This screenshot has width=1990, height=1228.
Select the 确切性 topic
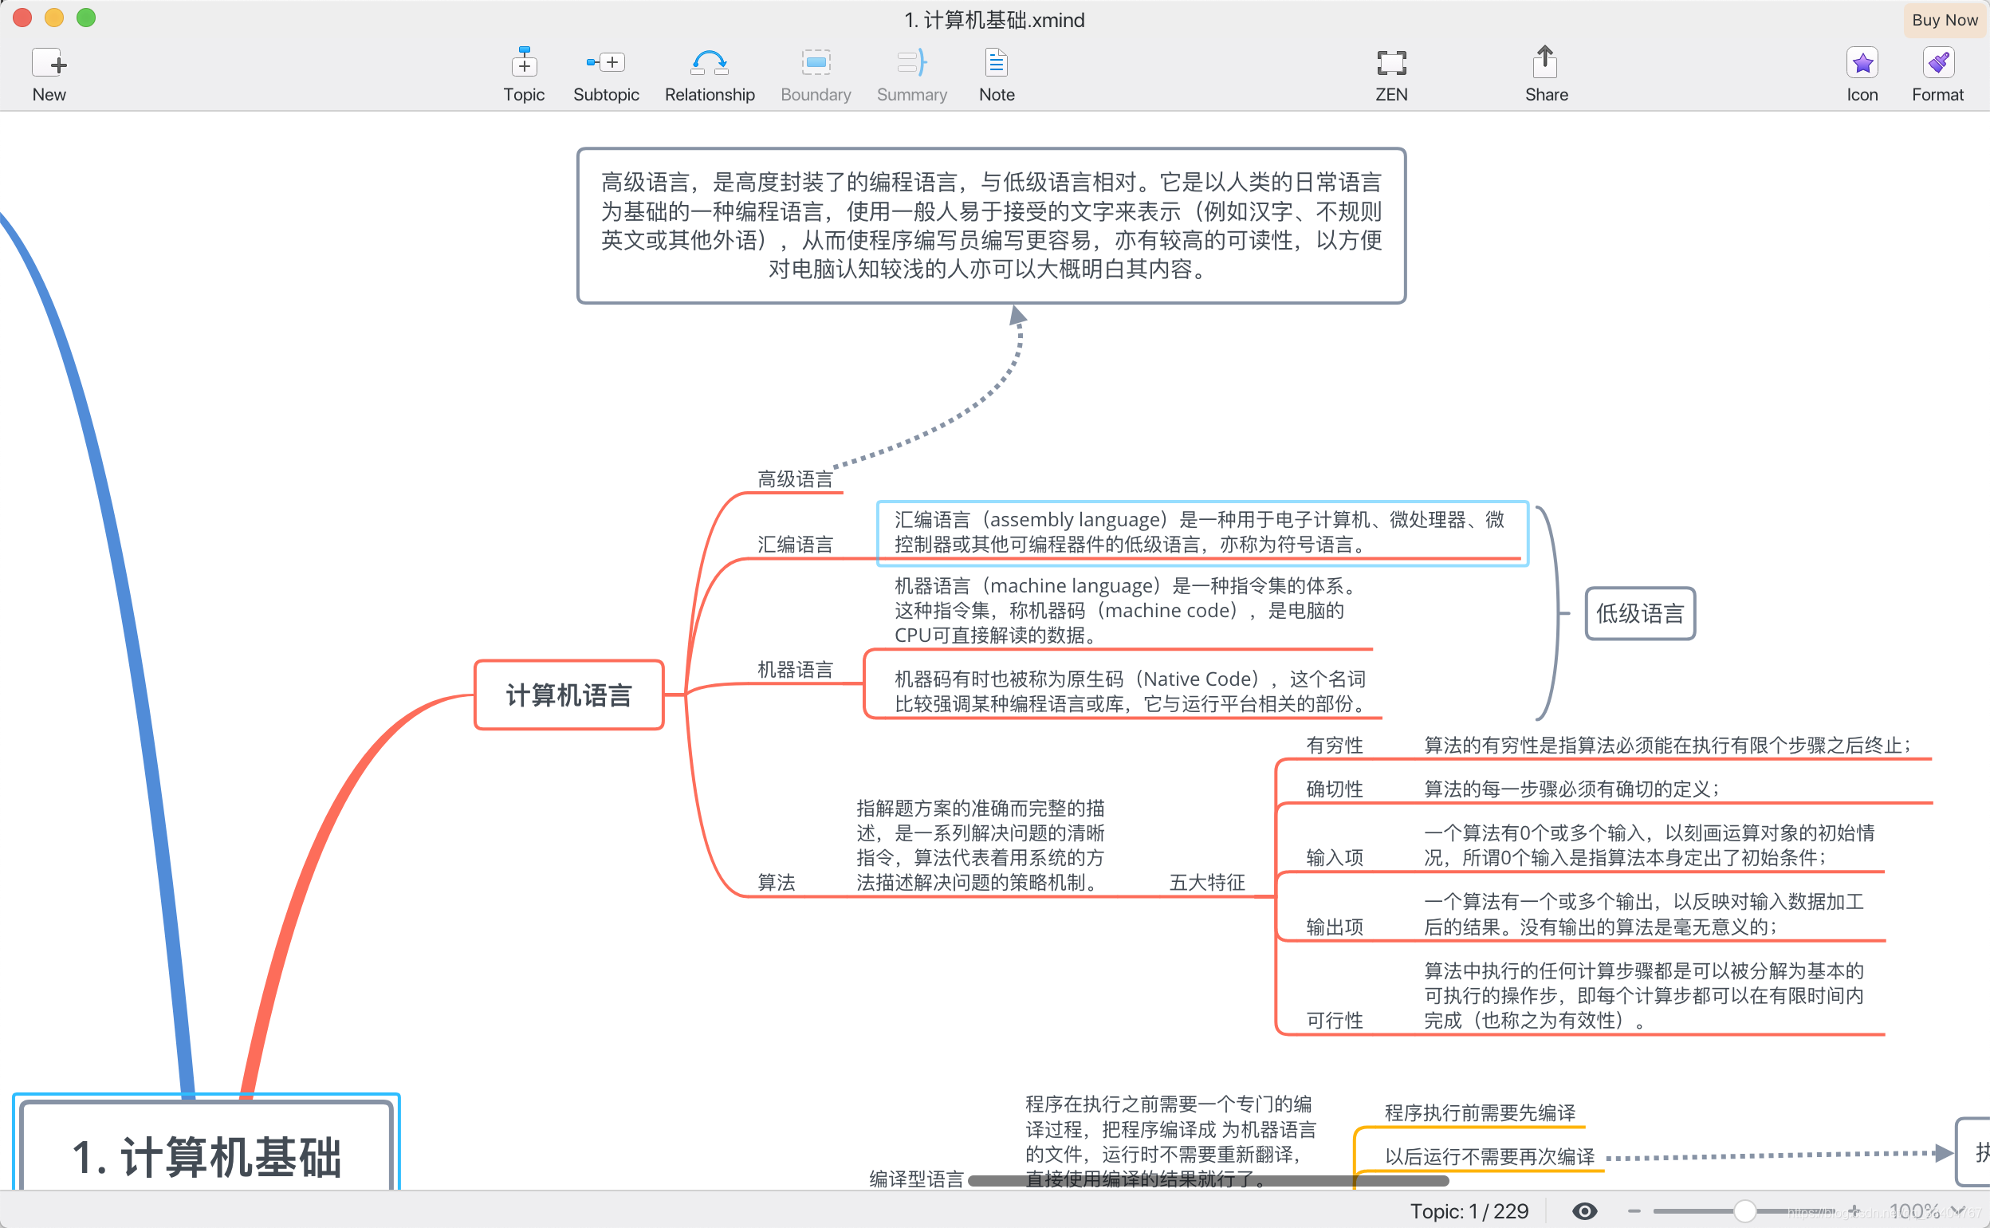1334,789
